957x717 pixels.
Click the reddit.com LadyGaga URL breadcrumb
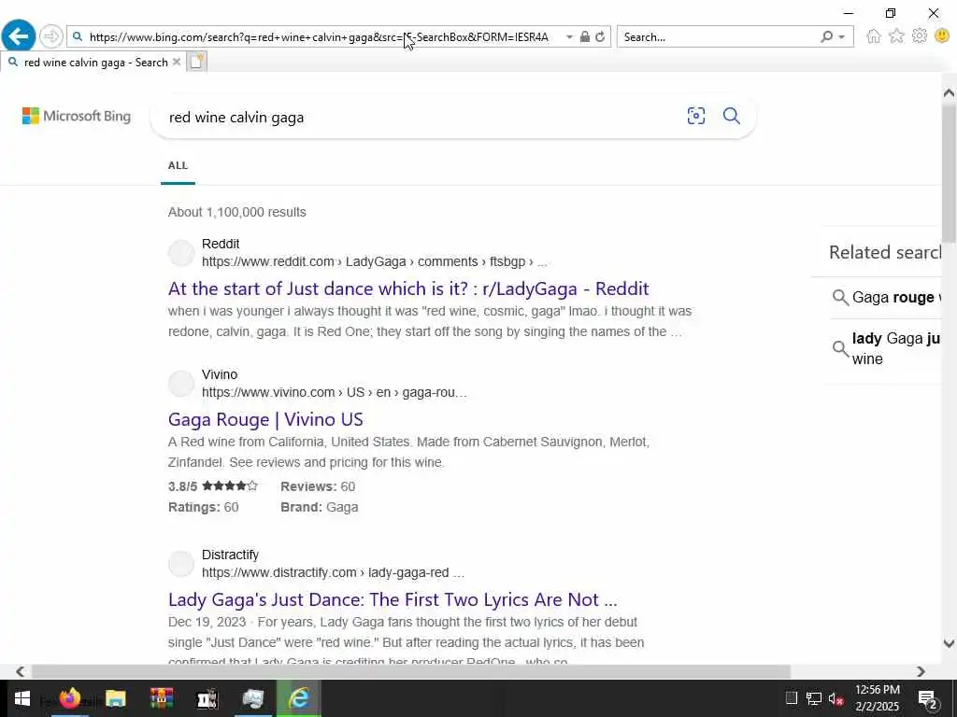pyautogui.click(x=374, y=261)
